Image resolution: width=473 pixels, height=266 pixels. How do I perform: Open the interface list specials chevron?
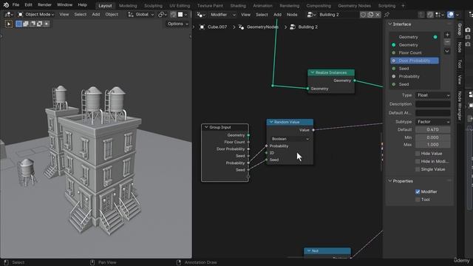(447, 51)
